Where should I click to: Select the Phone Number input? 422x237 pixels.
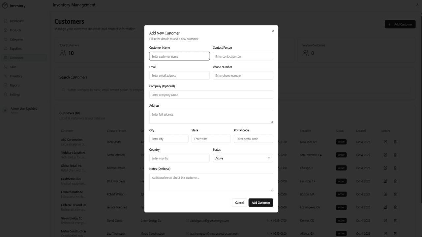click(x=243, y=76)
